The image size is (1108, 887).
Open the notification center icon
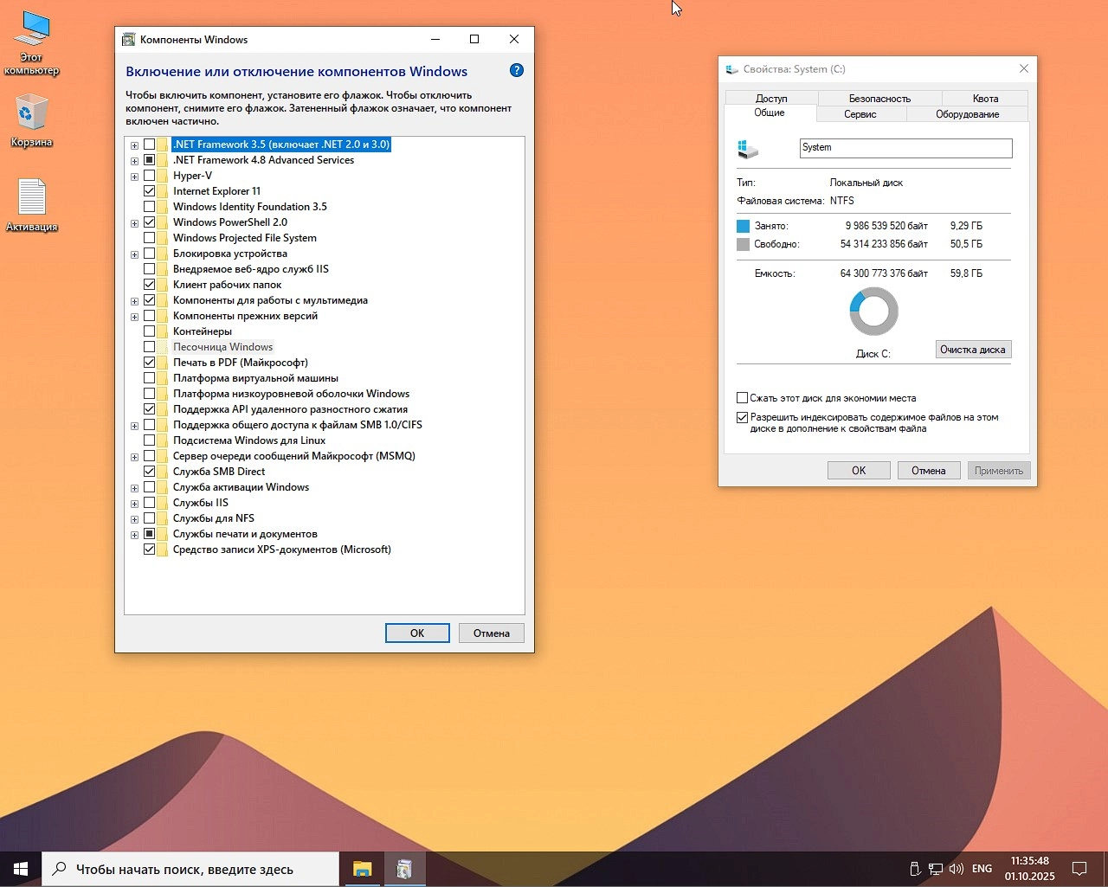1079,869
